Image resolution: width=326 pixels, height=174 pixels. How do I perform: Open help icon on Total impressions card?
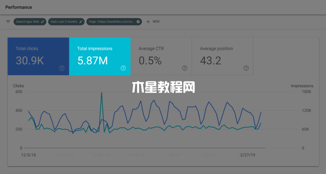(123, 68)
